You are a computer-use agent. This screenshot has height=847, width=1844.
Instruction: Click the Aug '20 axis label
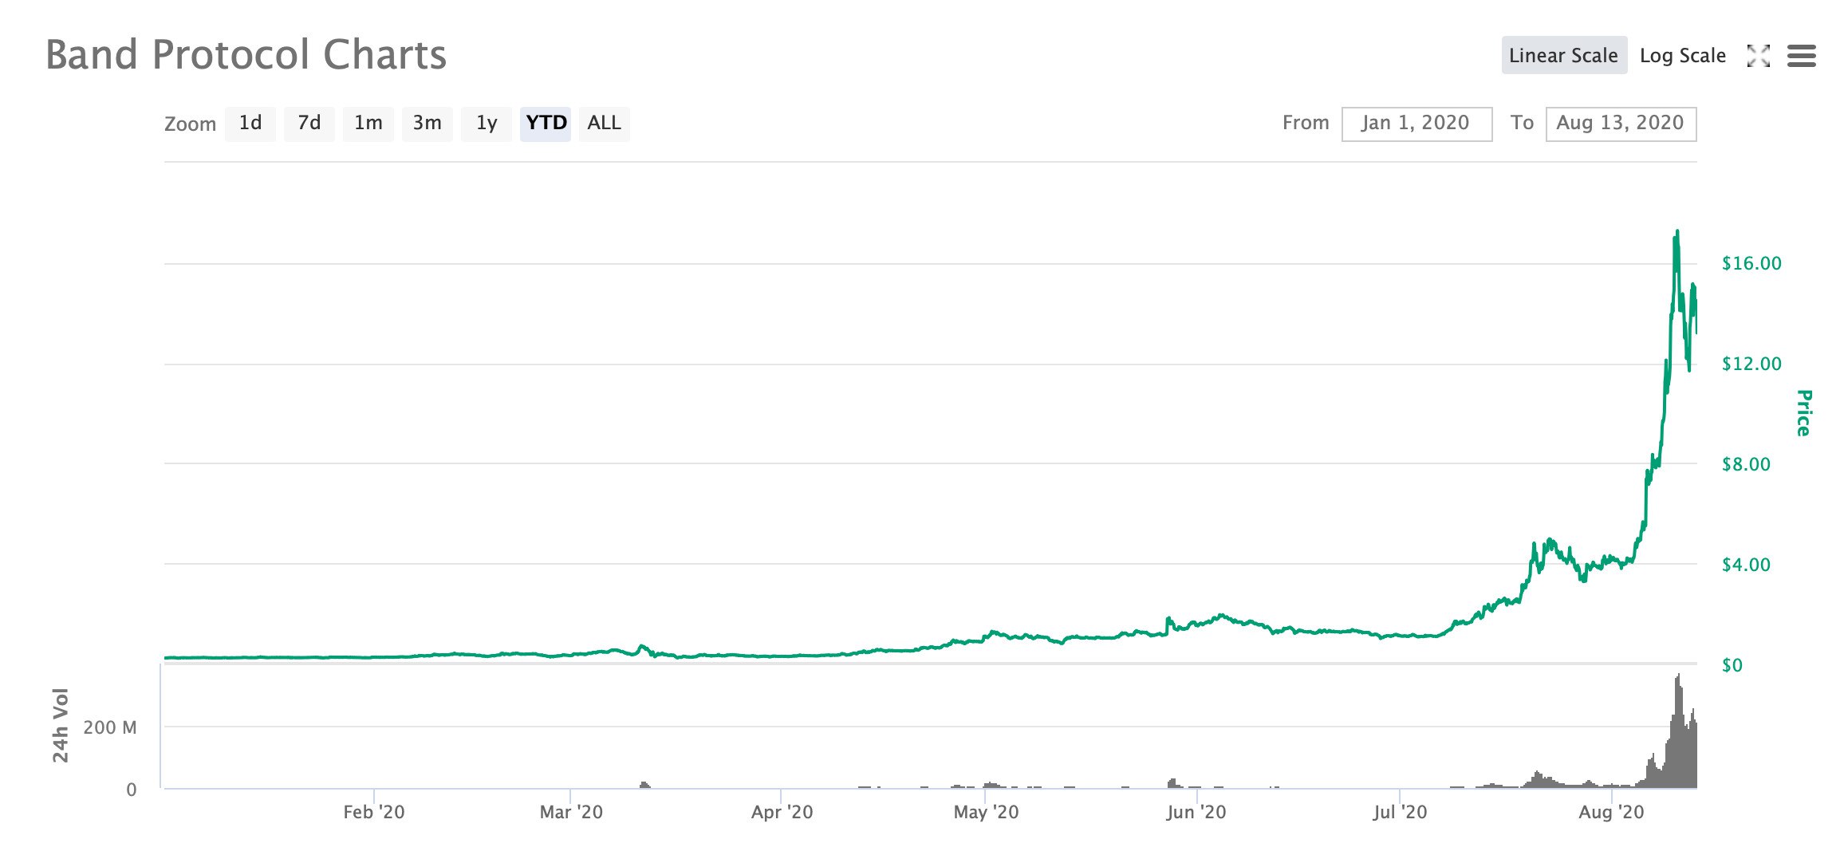coord(1612,813)
